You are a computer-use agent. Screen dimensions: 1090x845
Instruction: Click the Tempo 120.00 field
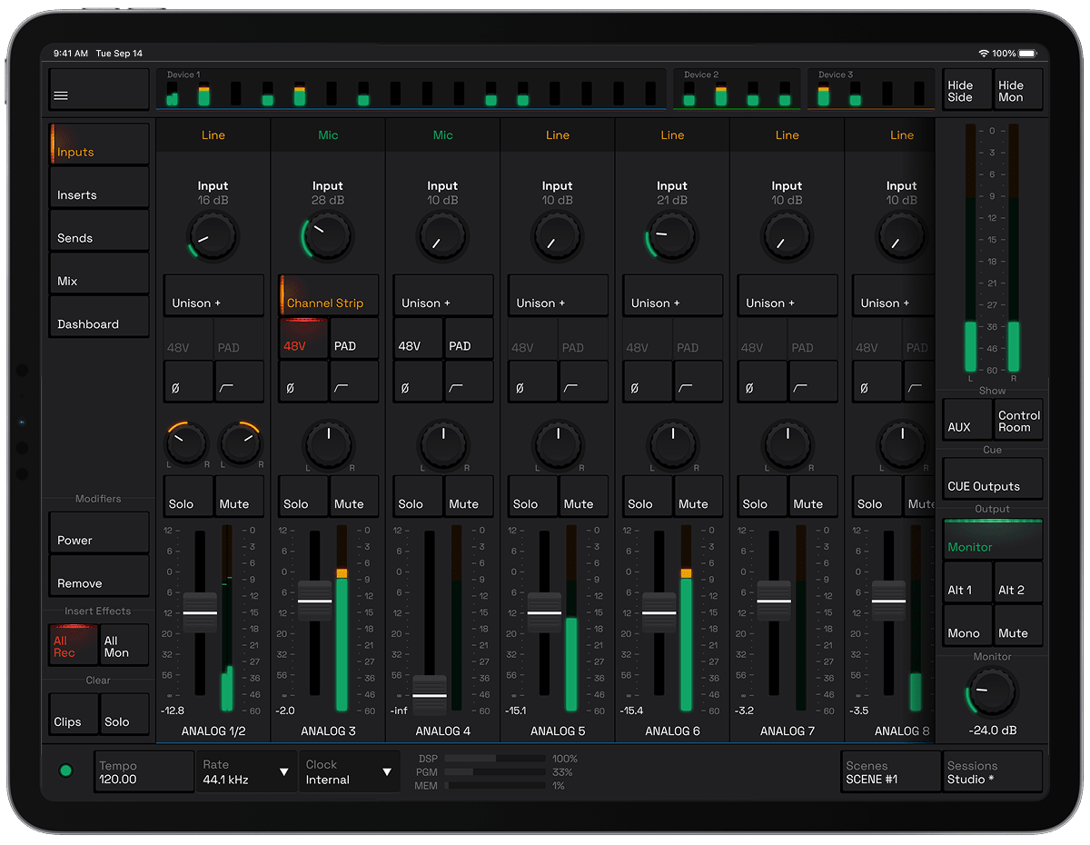[144, 771]
